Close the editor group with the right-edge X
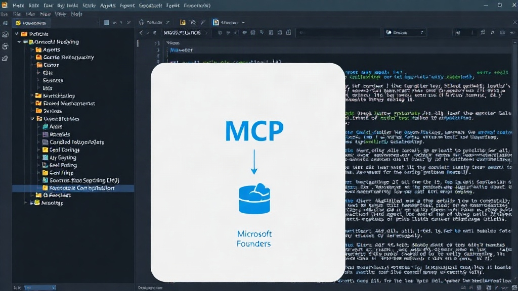The height and width of the screenshot is (291, 518). [x=514, y=22]
